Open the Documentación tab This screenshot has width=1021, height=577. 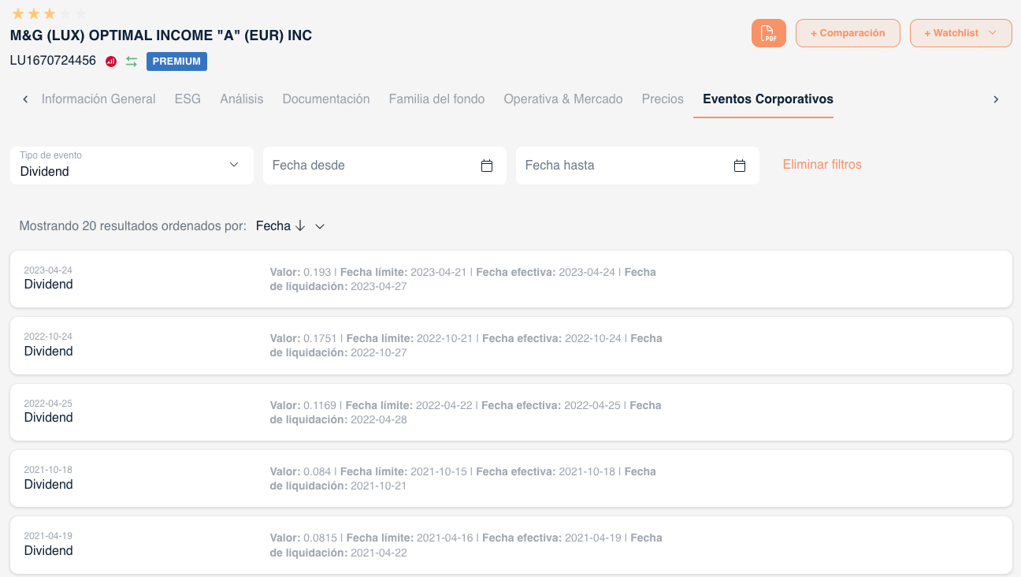pyautogui.click(x=326, y=99)
